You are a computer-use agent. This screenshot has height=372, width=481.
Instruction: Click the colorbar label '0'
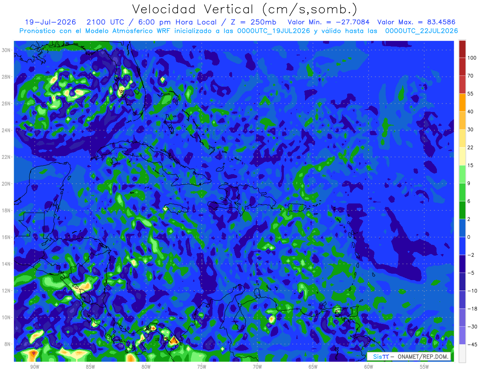pyautogui.click(x=469, y=237)
